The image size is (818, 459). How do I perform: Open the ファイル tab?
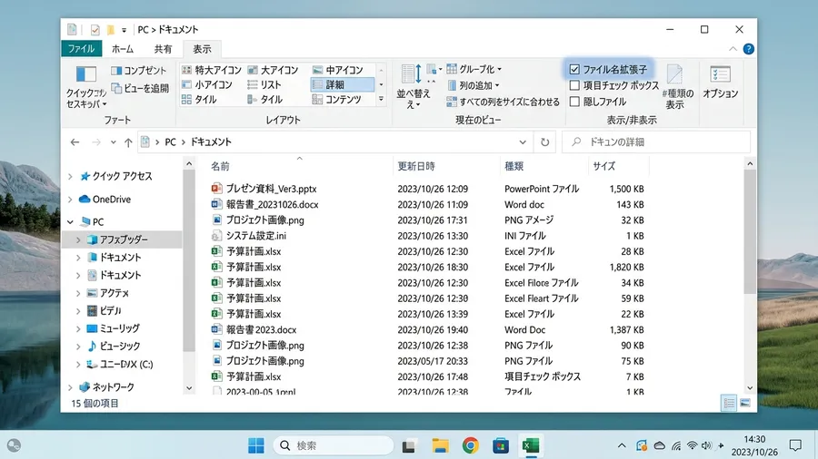point(81,49)
